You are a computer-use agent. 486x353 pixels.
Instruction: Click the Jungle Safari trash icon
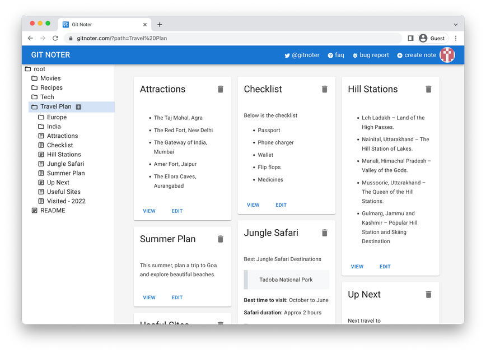(324, 233)
